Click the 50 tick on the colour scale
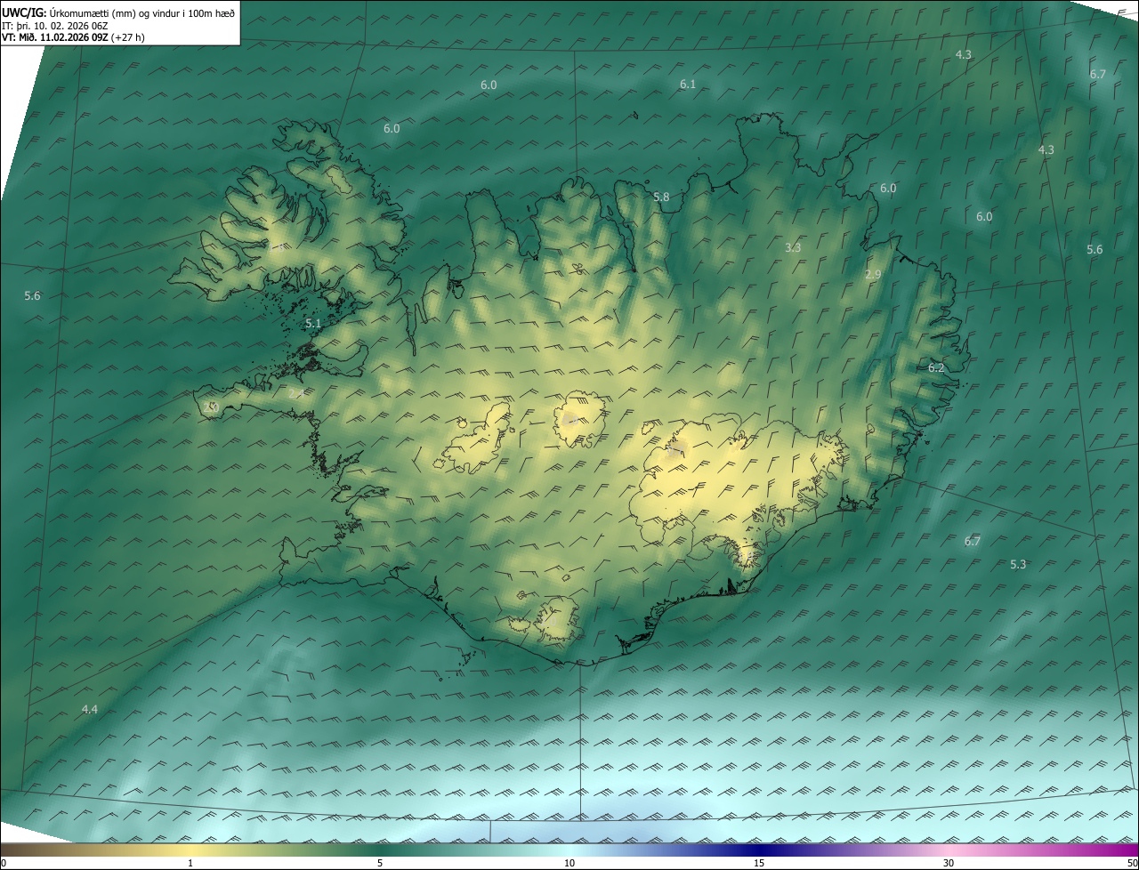Screen dimensions: 1139x870 (1132, 864)
